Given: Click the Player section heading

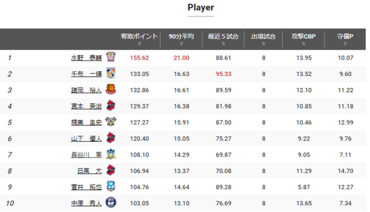Looking at the screenshot, I should click(201, 8).
